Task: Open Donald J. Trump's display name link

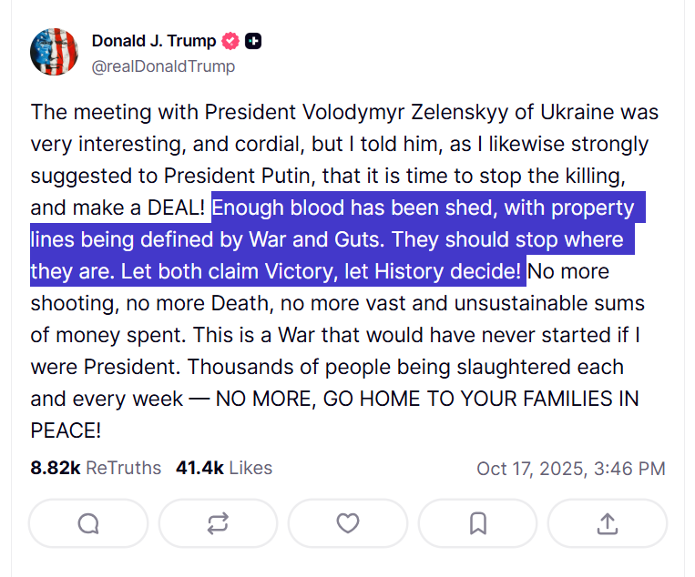Action: pyautogui.click(x=154, y=41)
